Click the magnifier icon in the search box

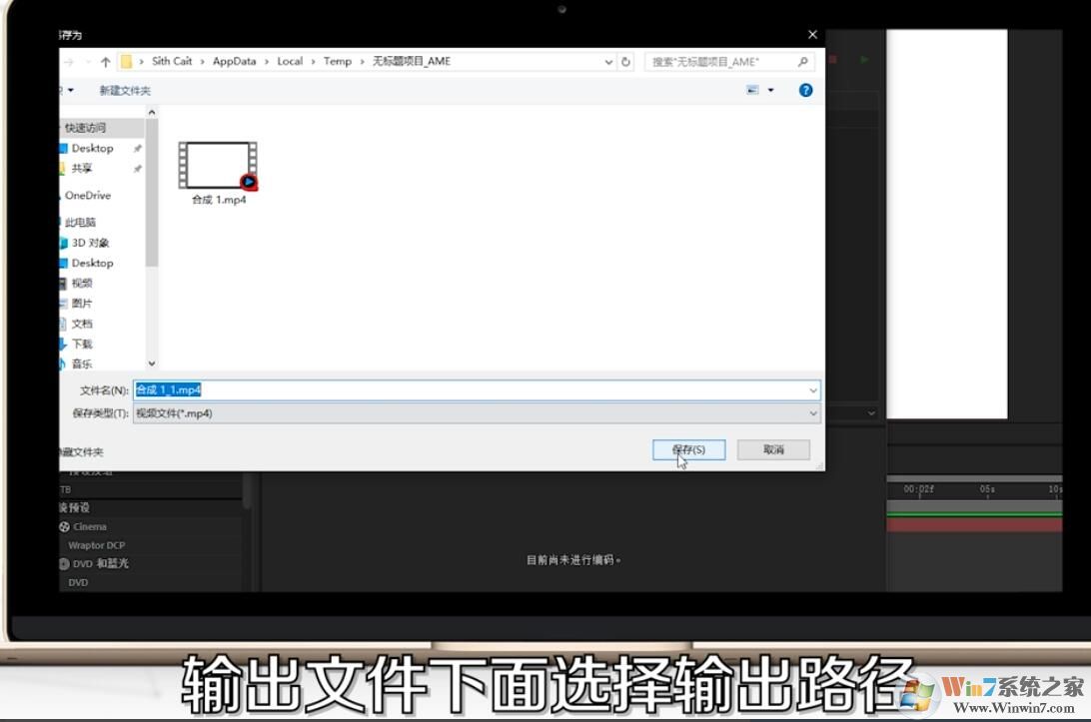click(x=802, y=61)
